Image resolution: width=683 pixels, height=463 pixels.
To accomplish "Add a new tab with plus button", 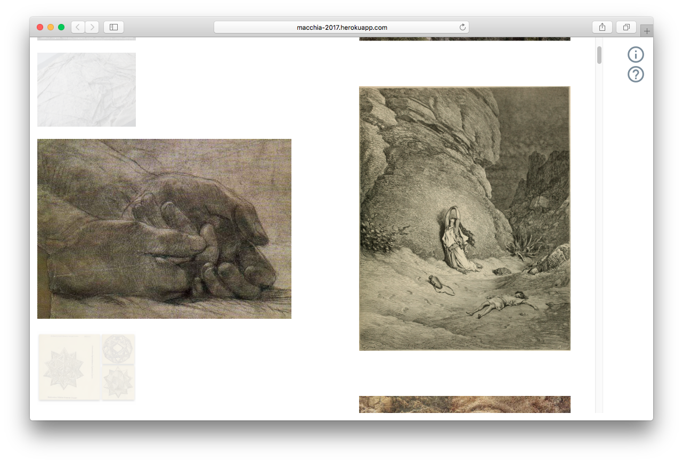I will 647,31.
